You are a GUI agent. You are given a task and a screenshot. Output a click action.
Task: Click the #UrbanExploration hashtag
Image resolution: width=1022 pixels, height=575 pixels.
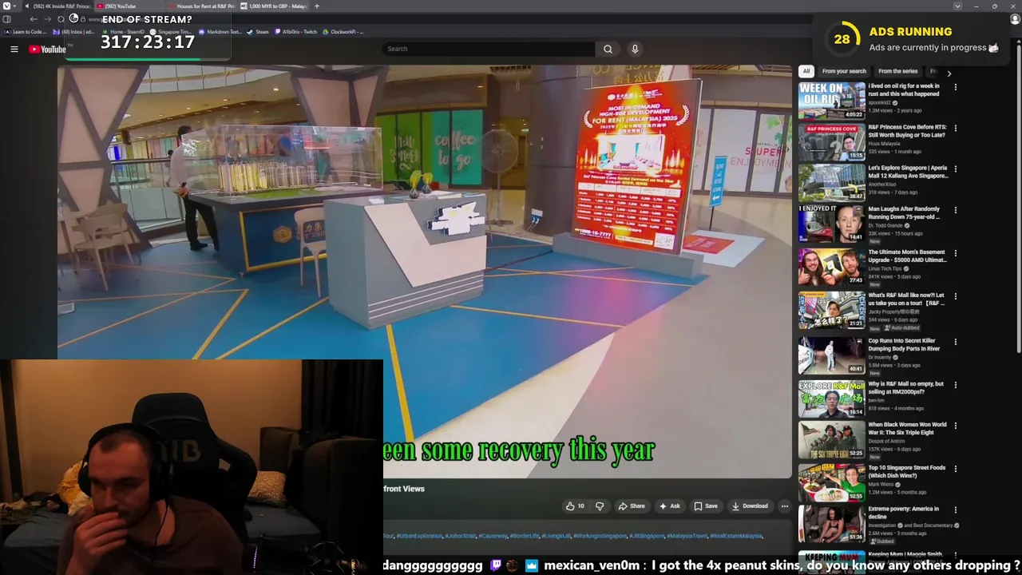coord(419,536)
